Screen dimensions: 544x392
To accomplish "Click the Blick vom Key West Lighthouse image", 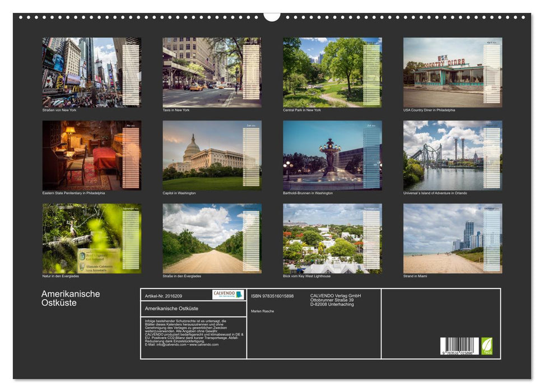I will click(x=331, y=238).
